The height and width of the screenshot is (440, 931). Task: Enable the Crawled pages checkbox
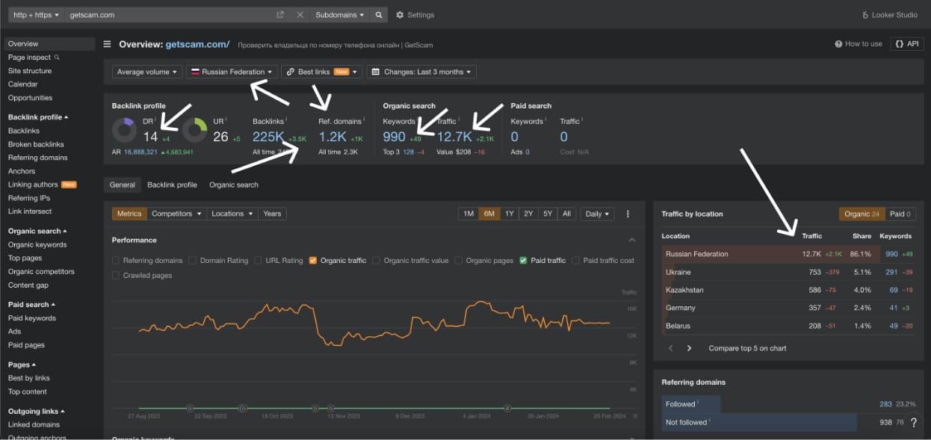click(116, 276)
